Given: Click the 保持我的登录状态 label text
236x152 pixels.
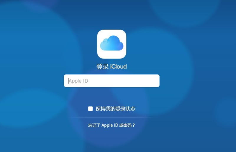Looking at the screenshot, I should point(115,109).
